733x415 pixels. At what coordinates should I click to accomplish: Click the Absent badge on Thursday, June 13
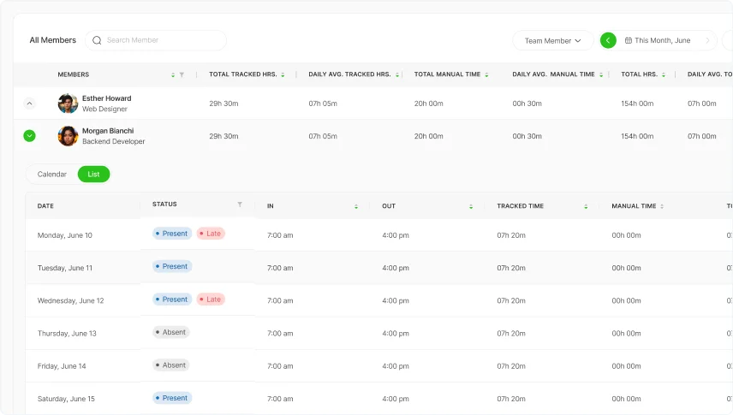[171, 332]
